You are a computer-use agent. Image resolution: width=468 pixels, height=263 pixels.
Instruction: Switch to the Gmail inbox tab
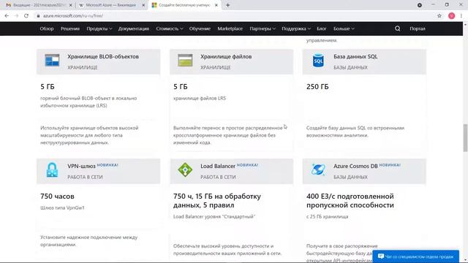coord(38,5)
